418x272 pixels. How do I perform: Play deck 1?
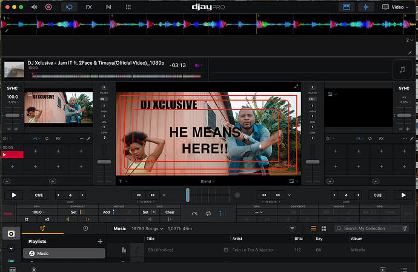(14, 195)
